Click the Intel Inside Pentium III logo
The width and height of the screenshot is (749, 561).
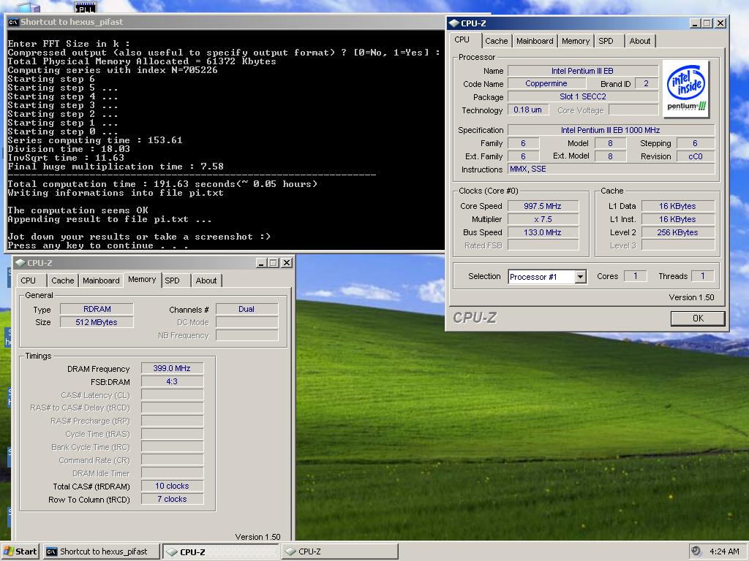click(686, 89)
